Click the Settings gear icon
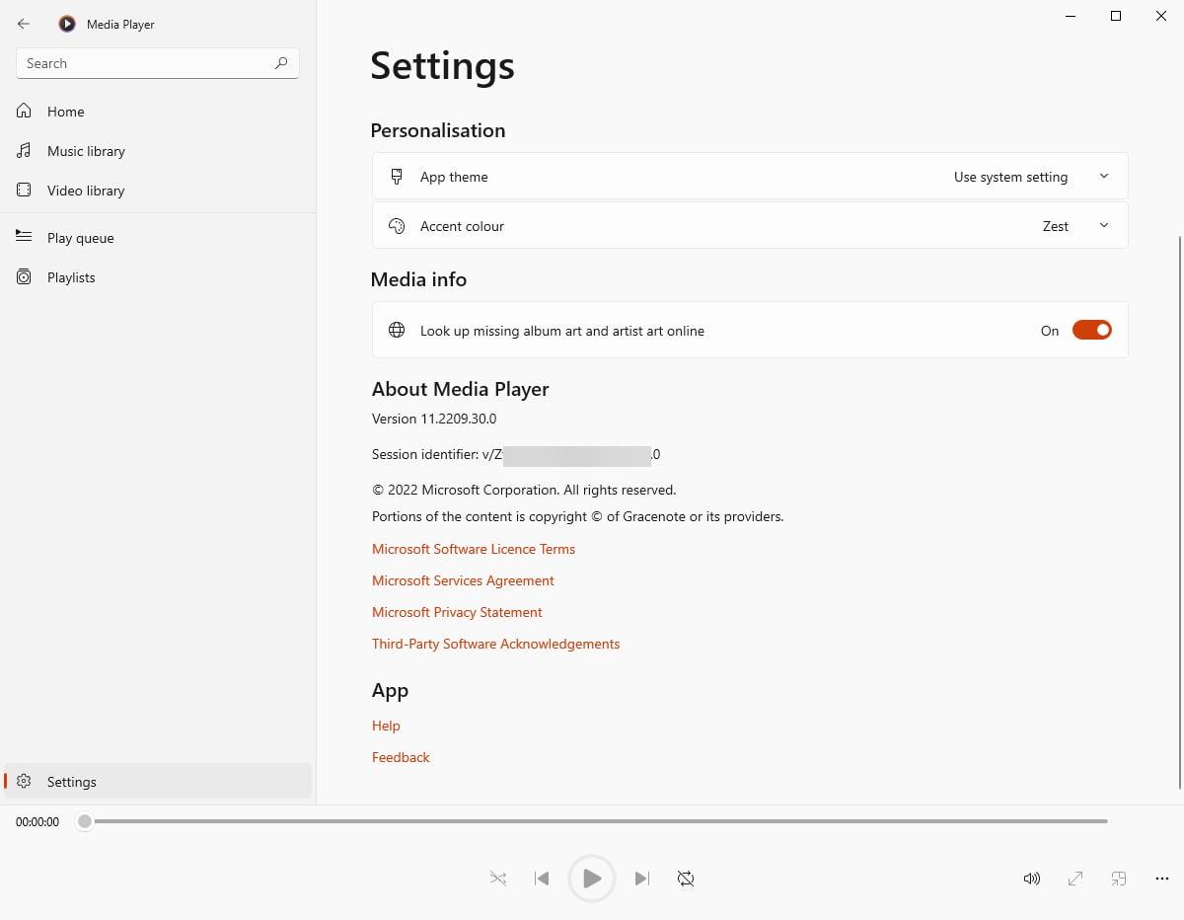 tap(24, 781)
